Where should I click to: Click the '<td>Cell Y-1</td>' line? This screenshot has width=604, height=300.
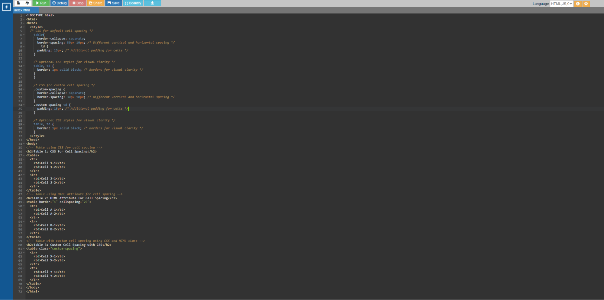pyautogui.click(x=49, y=272)
